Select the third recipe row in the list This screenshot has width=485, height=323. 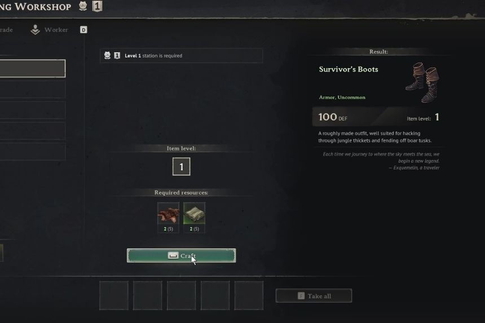(x=33, y=110)
